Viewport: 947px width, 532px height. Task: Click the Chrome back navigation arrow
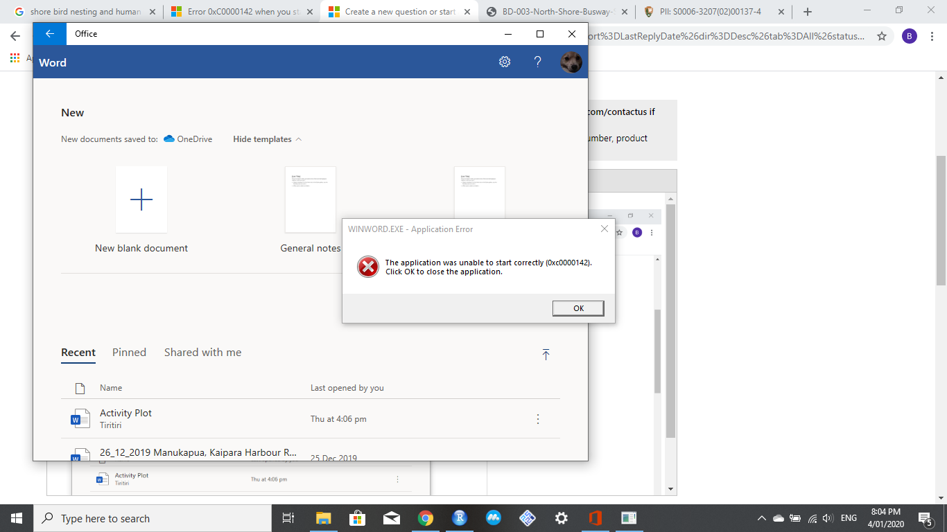(x=15, y=36)
